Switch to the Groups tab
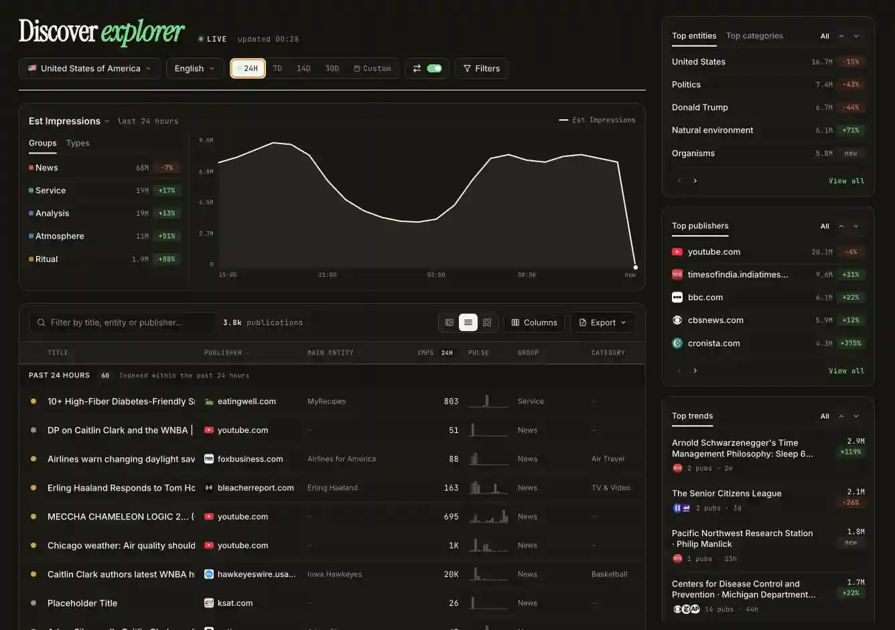895x630 pixels. pos(43,143)
